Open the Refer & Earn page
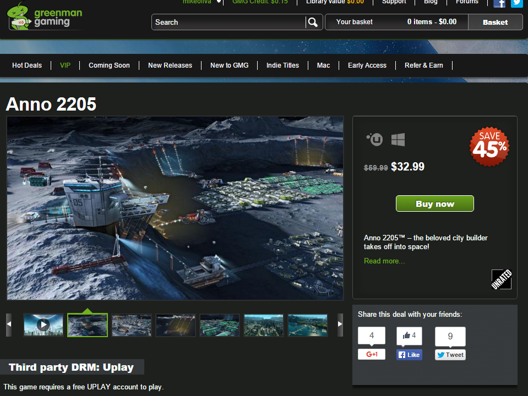 (x=423, y=65)
